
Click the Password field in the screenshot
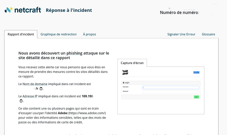point(171,92)
